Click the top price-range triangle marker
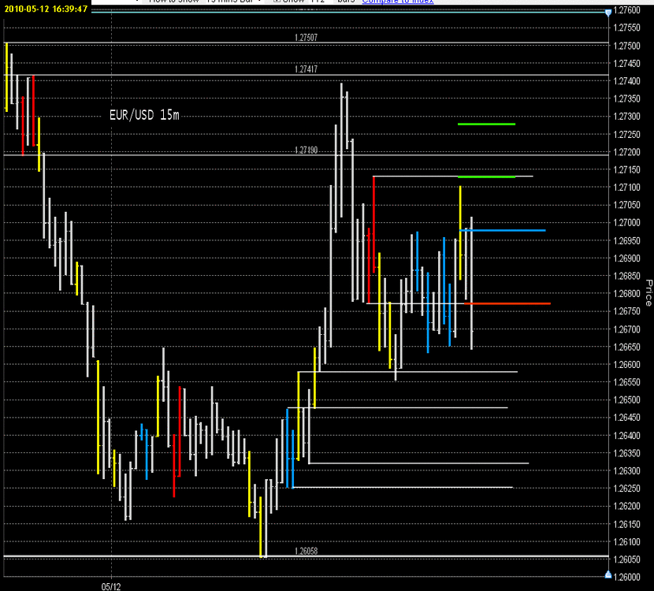 click(608, 13)
